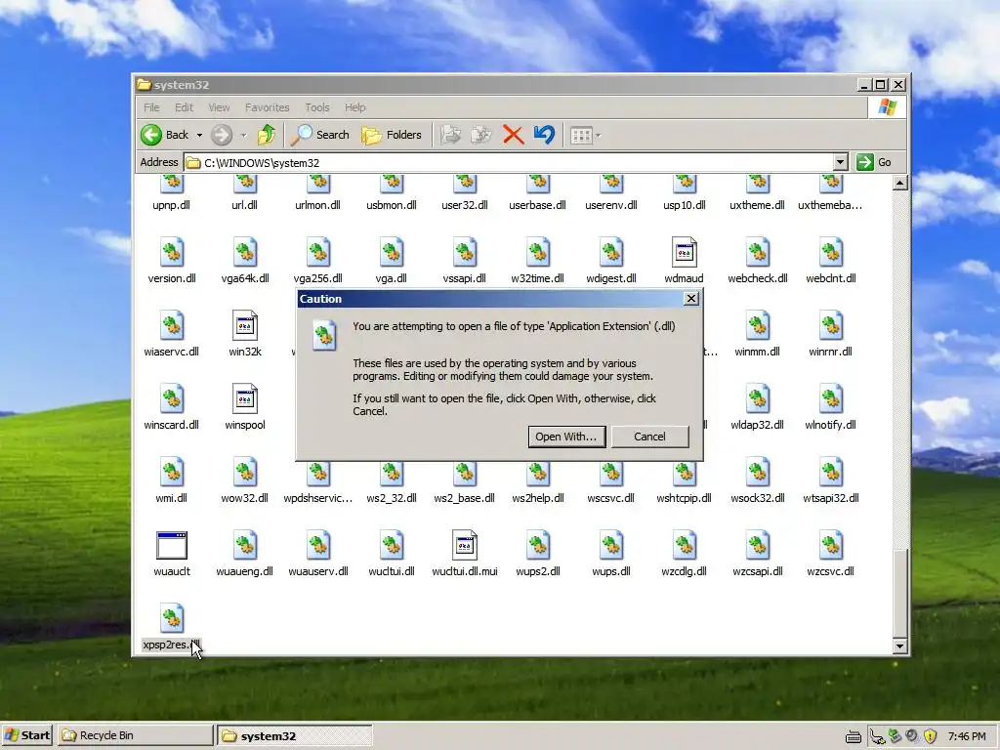The width and height of the screenshot is (1000, 750).
Task: Select the wiaservc.dll icon
Action: click(x=172, y=326)
